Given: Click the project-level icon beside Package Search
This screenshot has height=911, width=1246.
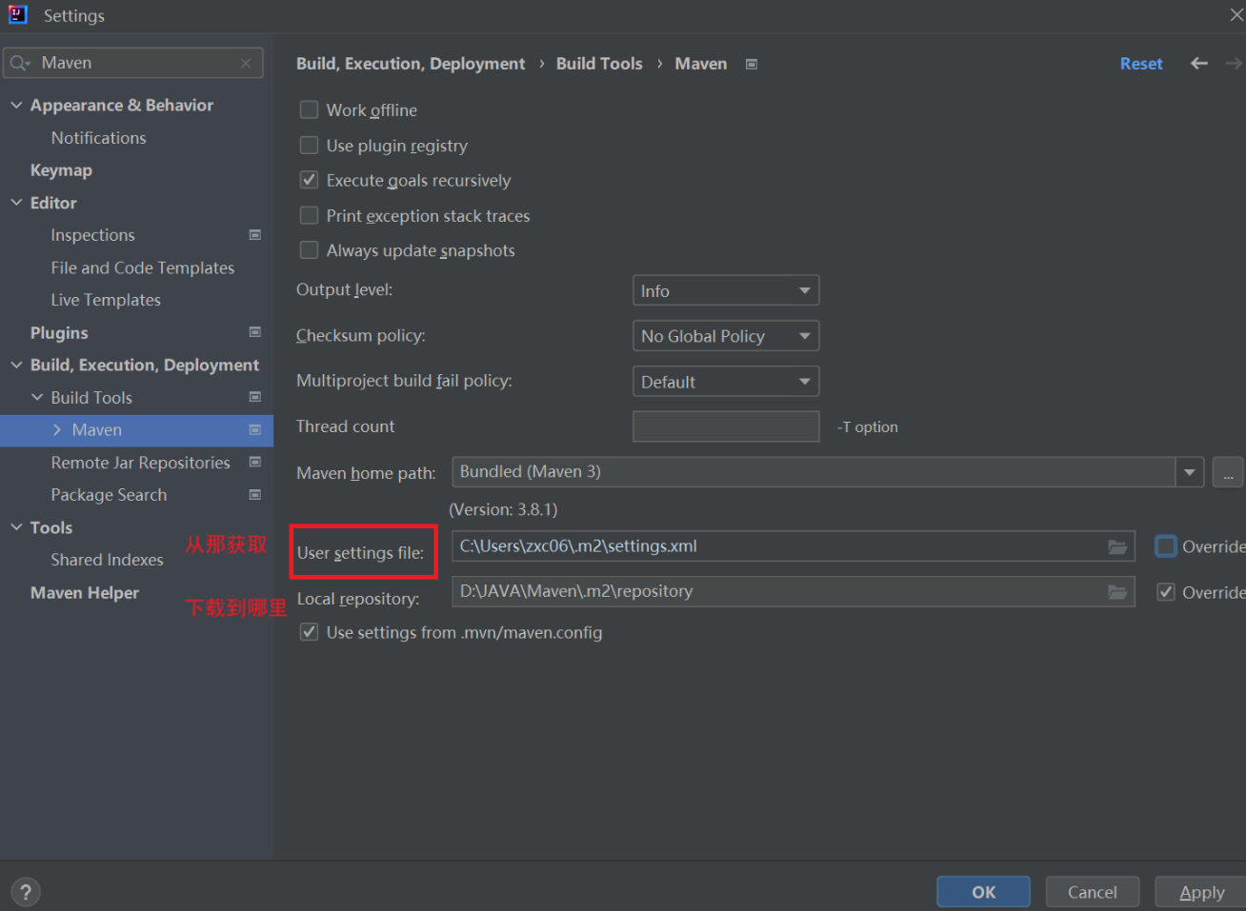Looking at the screenshot, I should pos(255,495).
